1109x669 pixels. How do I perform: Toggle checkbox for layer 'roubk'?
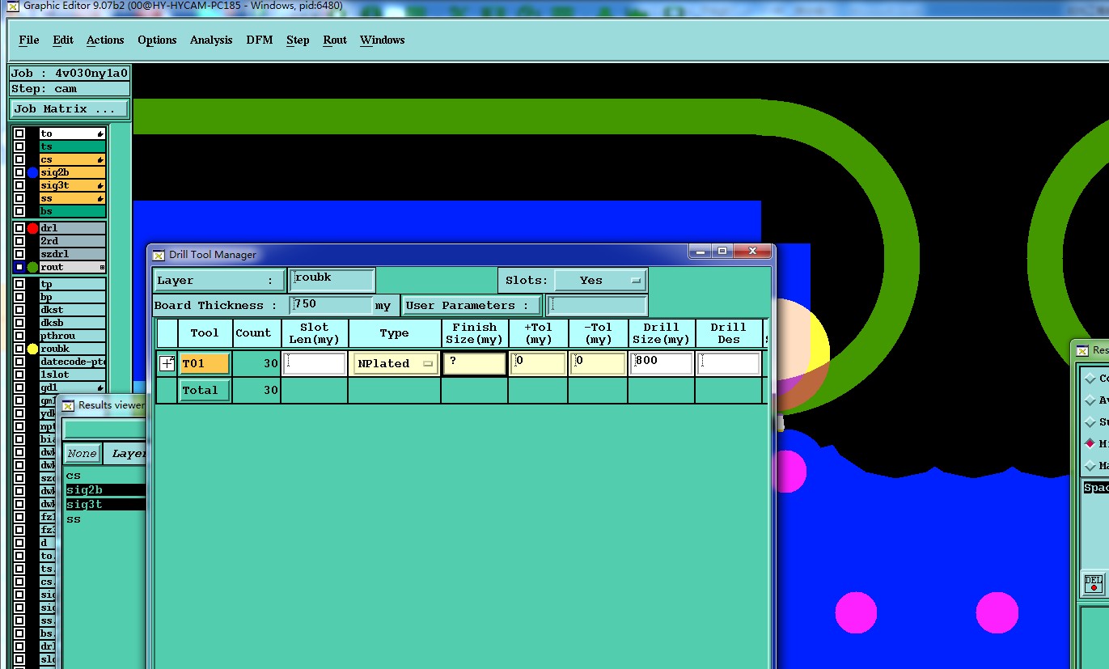pos(19,349)
